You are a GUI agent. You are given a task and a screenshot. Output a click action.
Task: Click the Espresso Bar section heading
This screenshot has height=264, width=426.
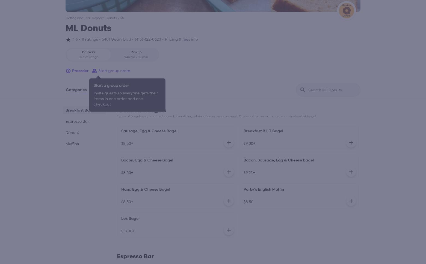coord(135,256)
